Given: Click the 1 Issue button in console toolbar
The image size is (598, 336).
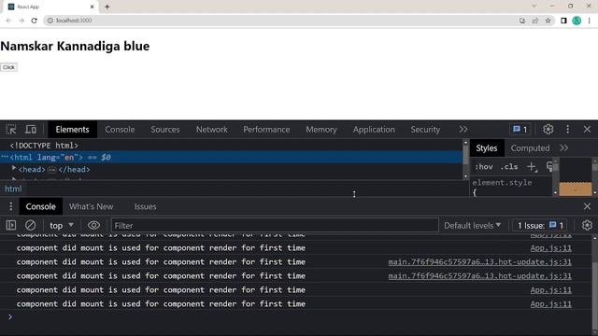Looking at the screenshot, I should 540,226.
